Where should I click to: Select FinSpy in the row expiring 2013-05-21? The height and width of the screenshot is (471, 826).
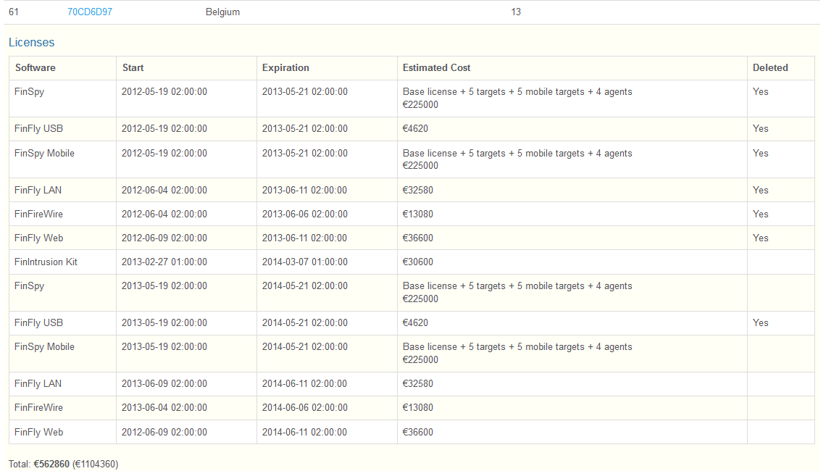pyautogui.click(x=29, y=92)
